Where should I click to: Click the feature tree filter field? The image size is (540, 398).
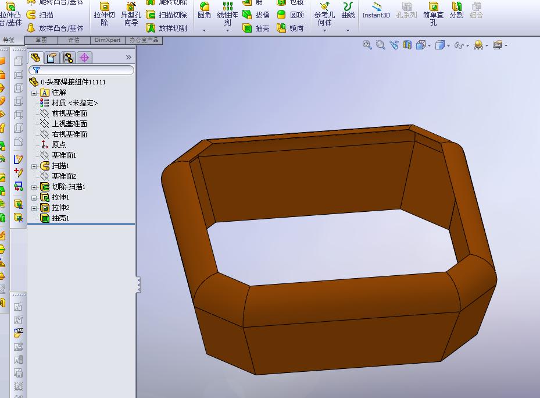81,70
